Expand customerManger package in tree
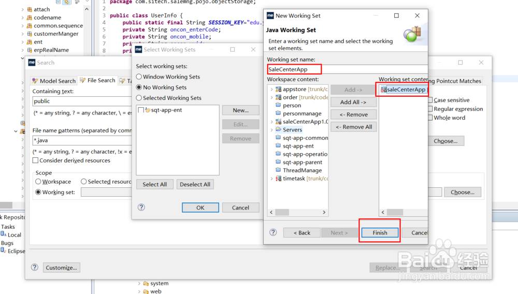The image size is (518, 294). (22, 34)
